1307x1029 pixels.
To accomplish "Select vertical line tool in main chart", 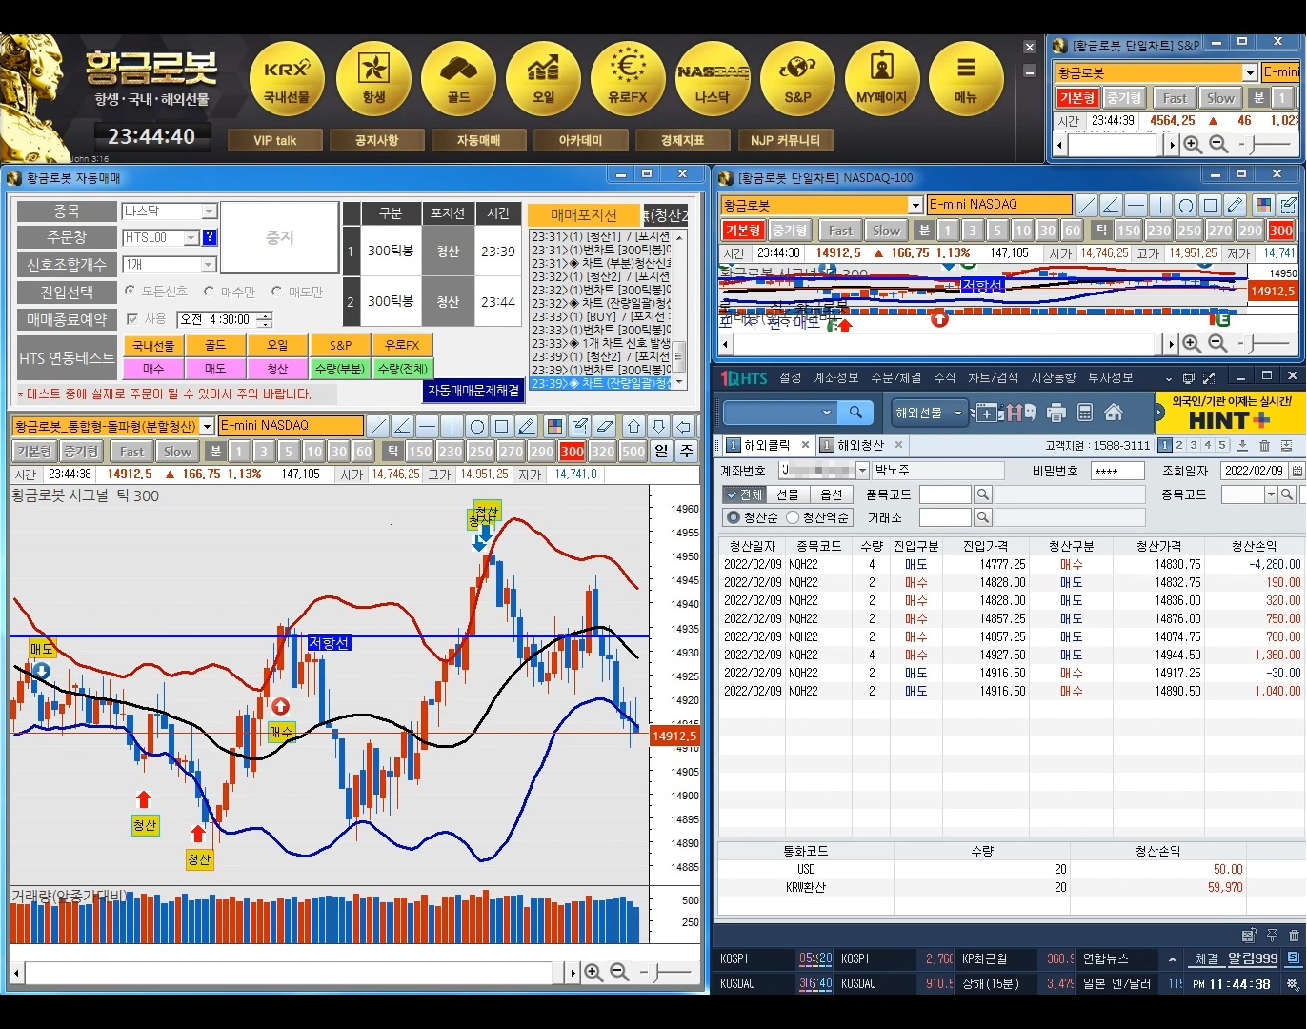I will pyautogui.click(x=452, y=426).
